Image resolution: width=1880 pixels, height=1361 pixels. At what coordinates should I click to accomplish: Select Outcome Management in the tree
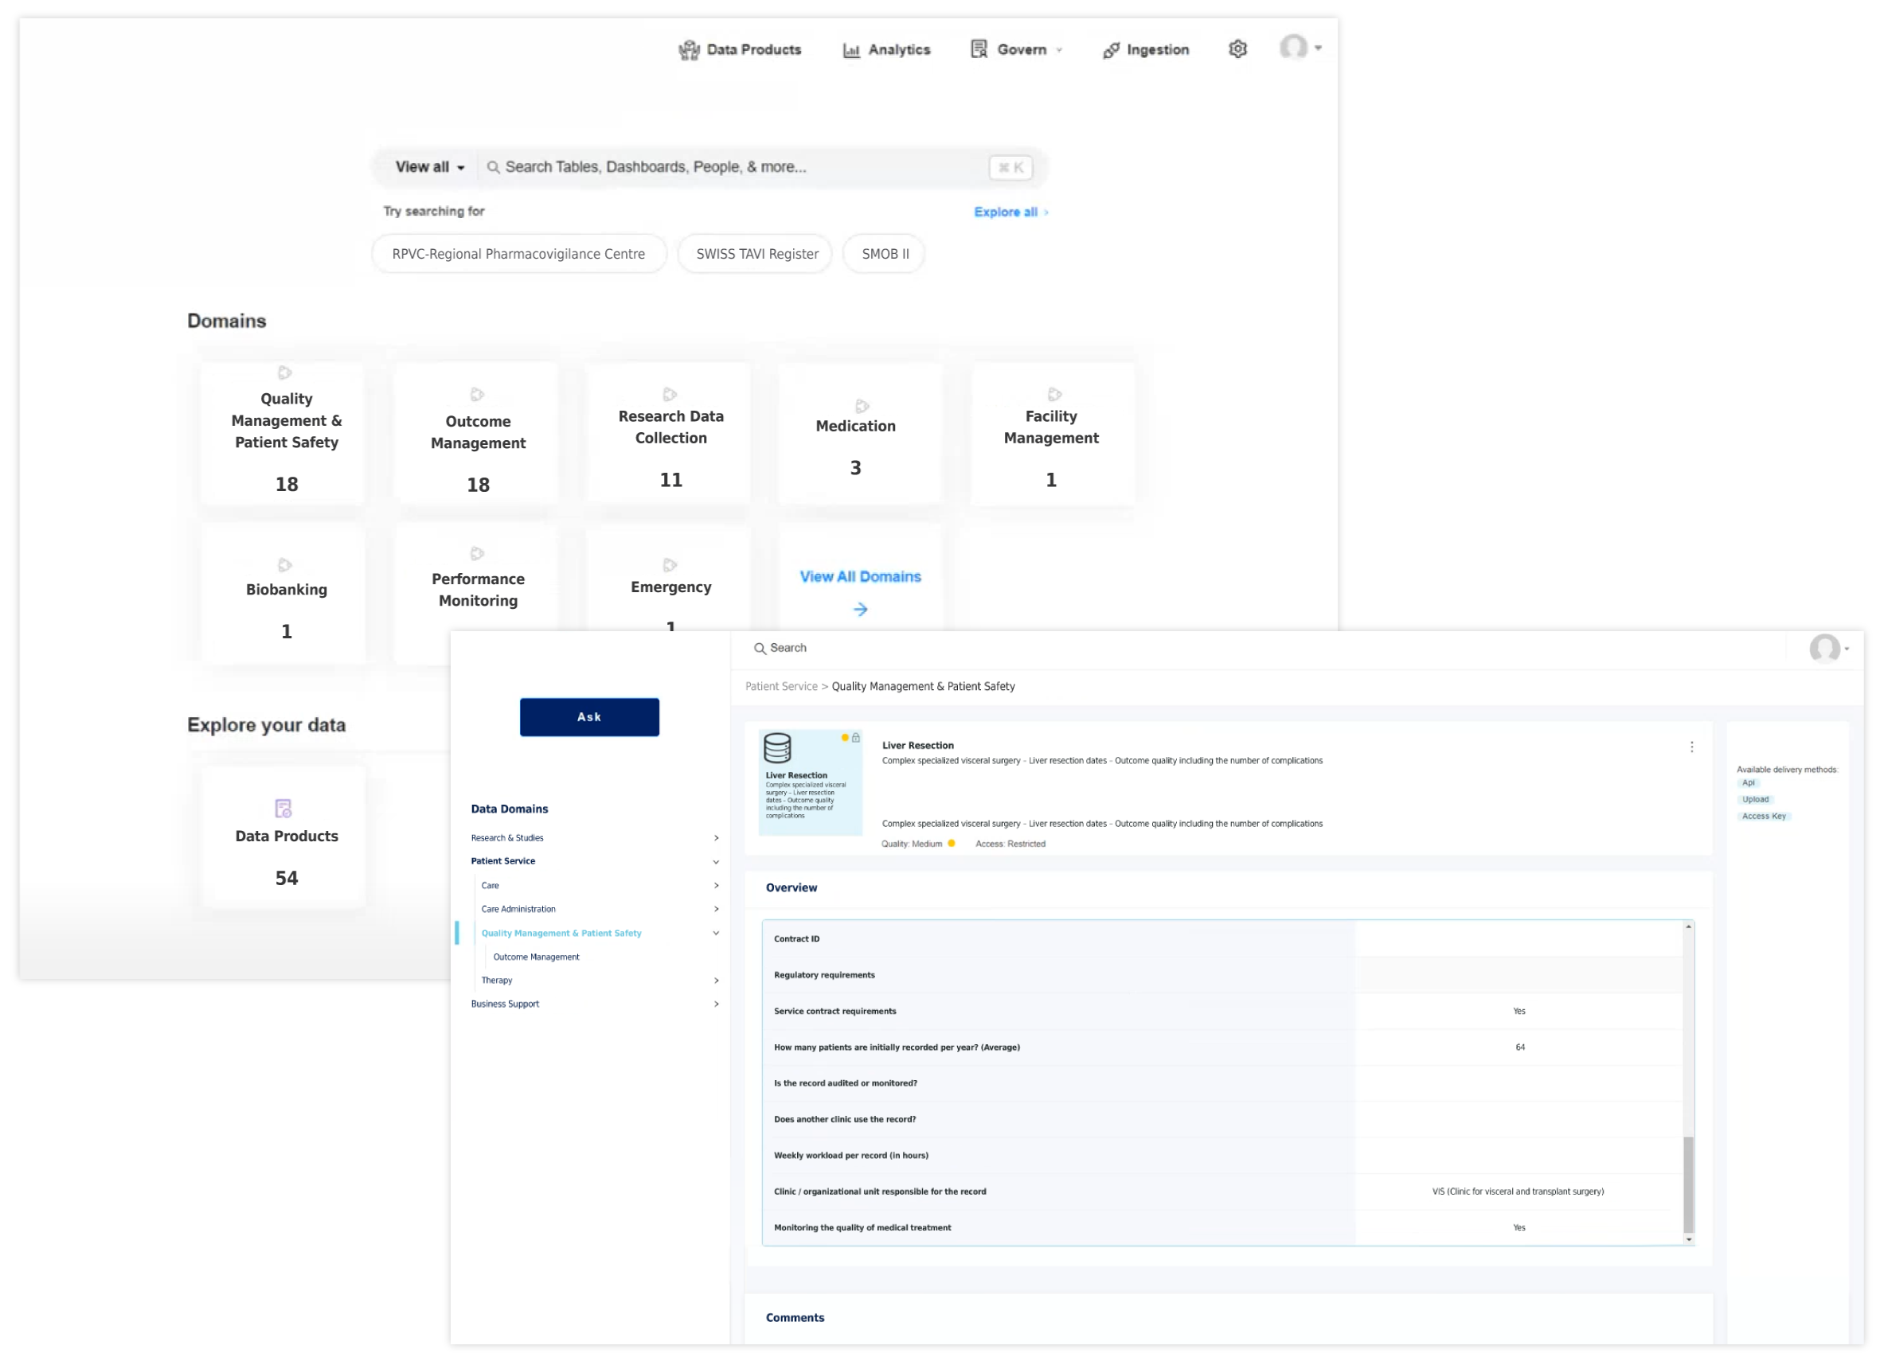pos(537,957)
